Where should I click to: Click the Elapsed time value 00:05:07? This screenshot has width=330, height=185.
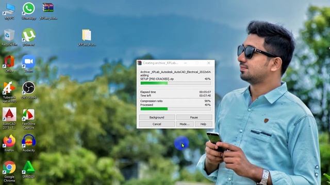(205, 92)
